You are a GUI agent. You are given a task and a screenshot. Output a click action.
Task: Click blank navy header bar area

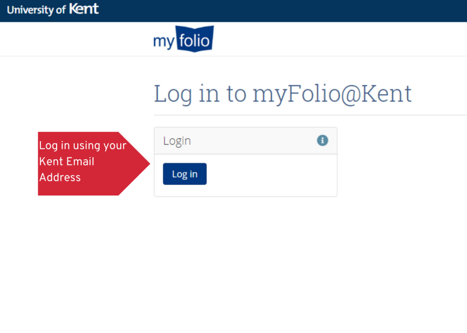[283, 10]
